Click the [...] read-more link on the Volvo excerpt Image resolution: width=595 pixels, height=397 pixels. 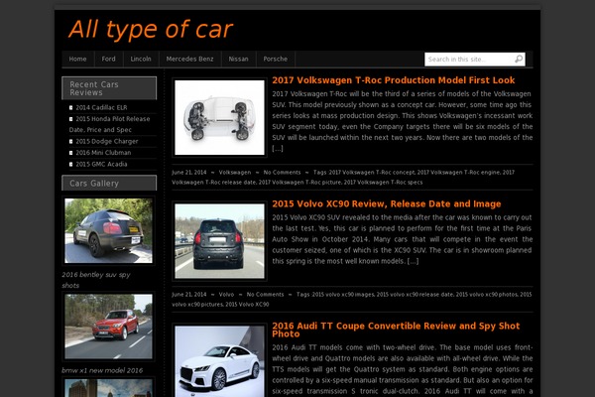(413, 261)
